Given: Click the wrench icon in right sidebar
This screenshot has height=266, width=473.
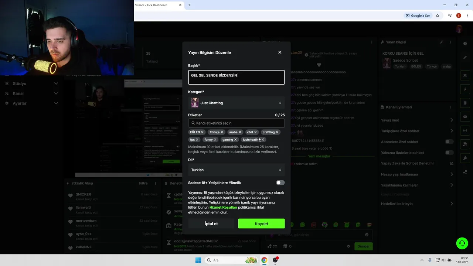Looking at the screenshot, I should point(465,158).
